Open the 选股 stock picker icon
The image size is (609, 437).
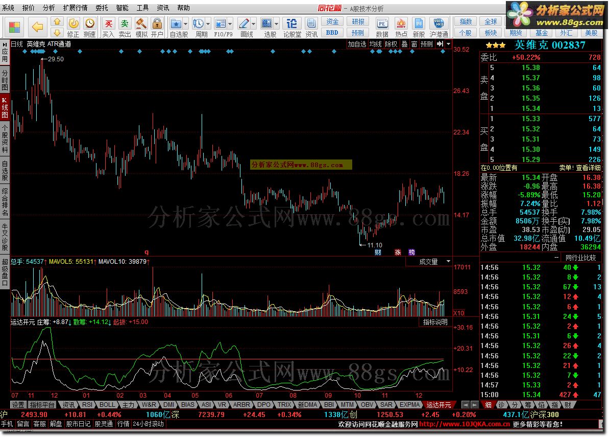coord(267,24)
